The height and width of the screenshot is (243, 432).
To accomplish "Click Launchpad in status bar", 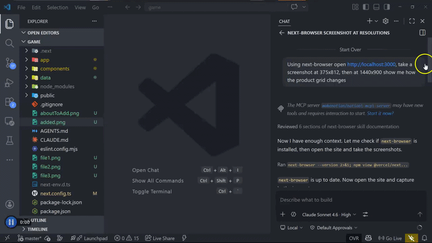I will click(x=89, y=238).
